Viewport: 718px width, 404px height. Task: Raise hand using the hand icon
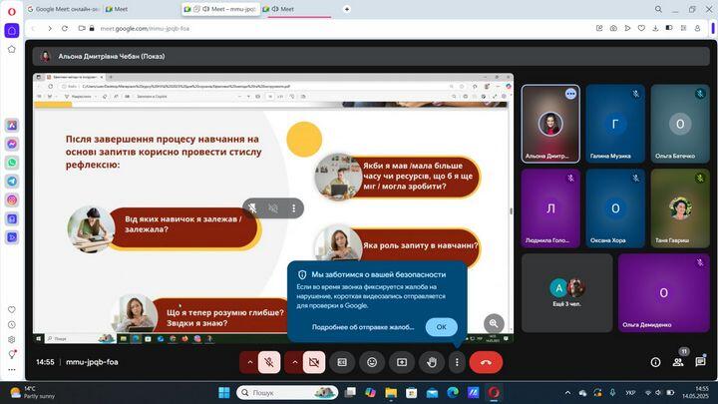click(432, 362)
